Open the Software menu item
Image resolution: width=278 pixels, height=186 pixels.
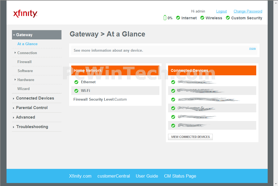click(x=25, y=71)
